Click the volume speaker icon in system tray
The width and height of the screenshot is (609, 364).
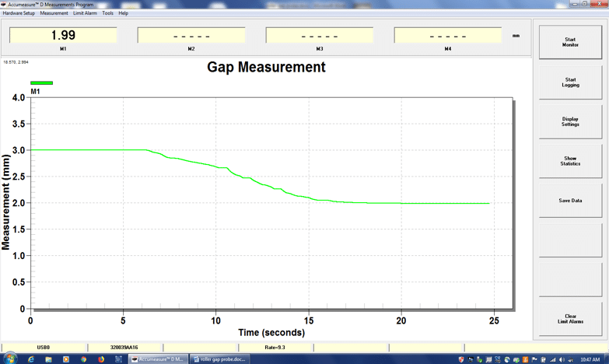[562, 359]
